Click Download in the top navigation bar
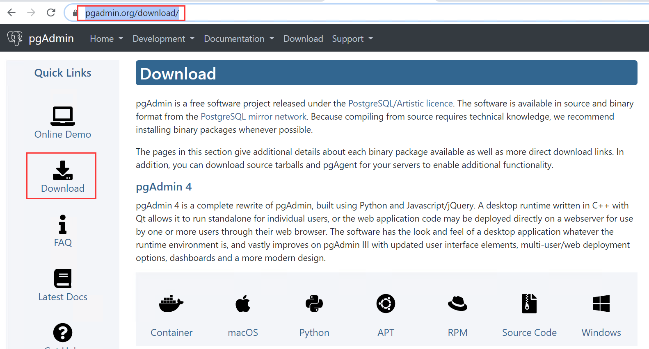Viewport: 649px width, 349px height. pyautogui.click(x=303, y=39)
